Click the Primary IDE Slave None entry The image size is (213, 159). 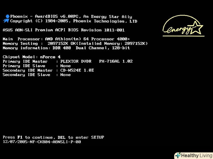37,66
